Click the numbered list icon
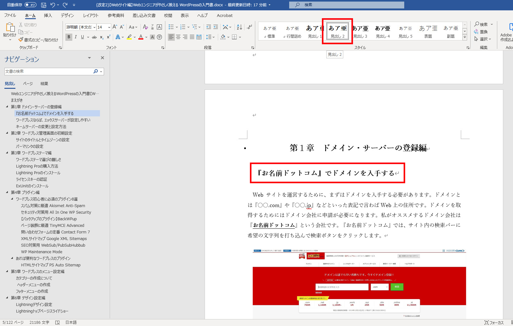The height and width of the screenshot is (326, 513). (x=183, y=27)
